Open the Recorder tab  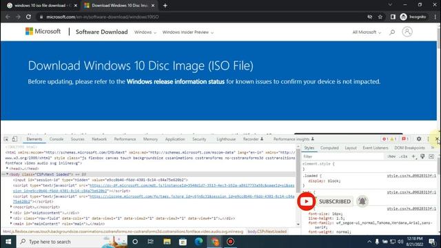tap(253, 139)
